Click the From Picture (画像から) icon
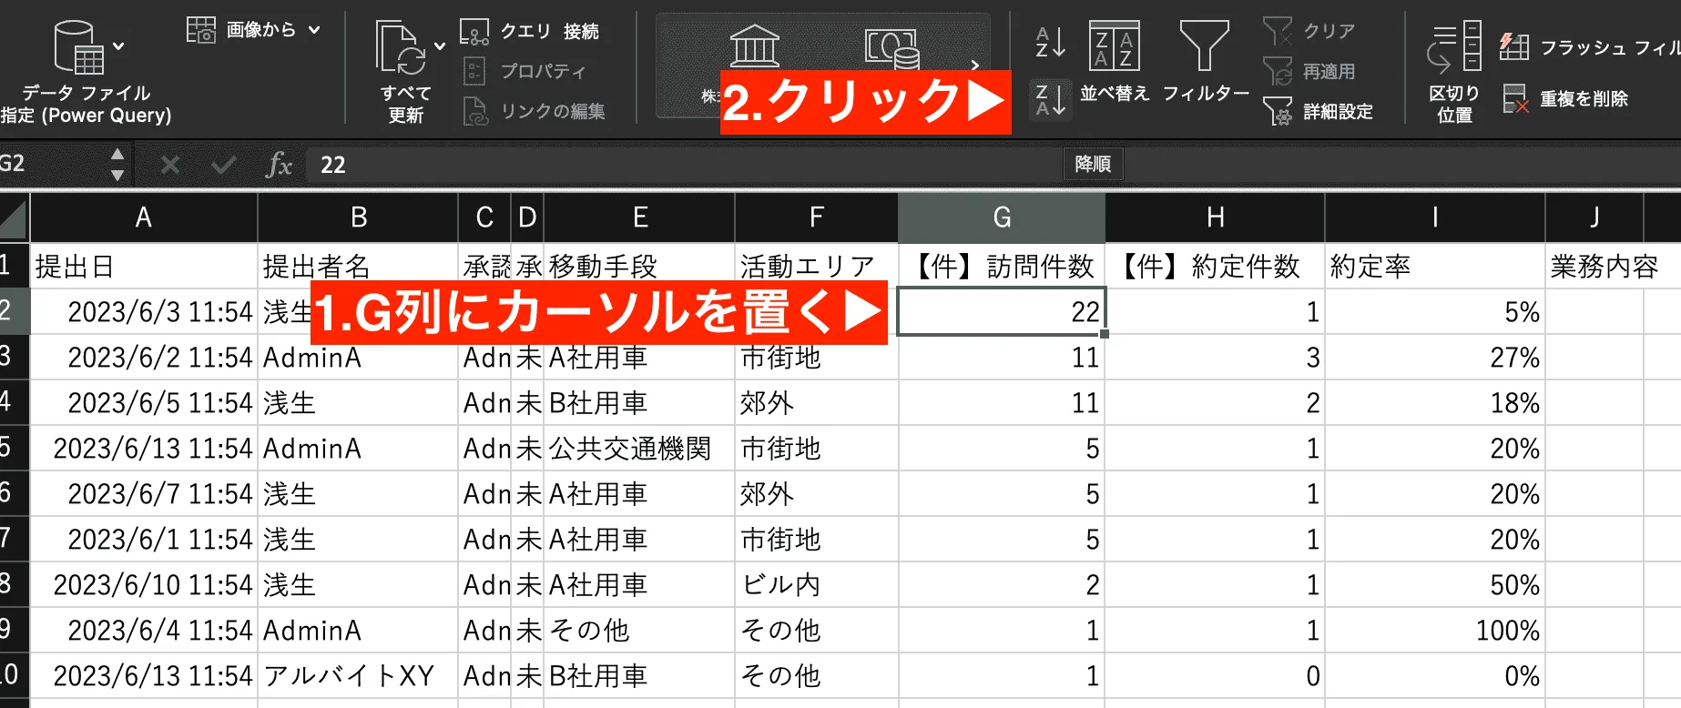The width and height of the screenshot is (1681, 708). tap(200, 30)
